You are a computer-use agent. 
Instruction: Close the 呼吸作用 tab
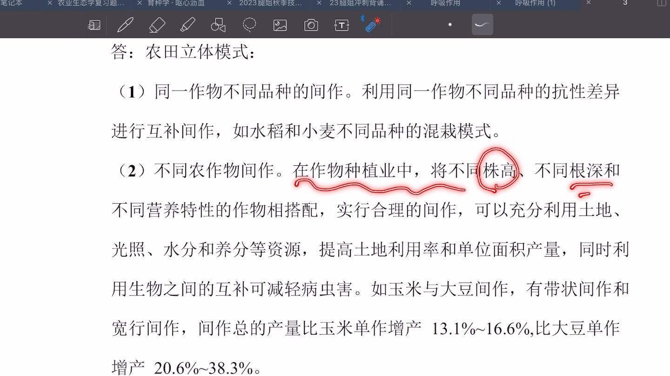409,3
